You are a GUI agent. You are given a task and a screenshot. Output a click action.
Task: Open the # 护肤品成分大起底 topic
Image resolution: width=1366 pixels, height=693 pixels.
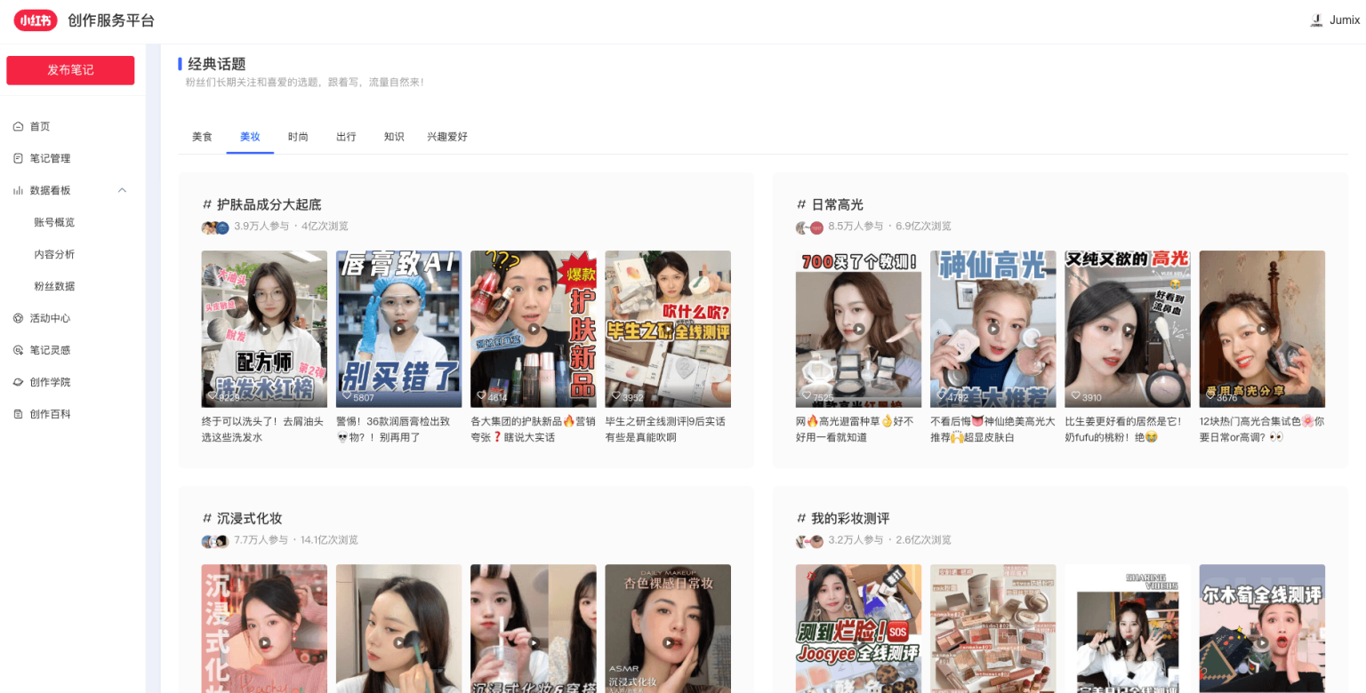coord(261,204)
